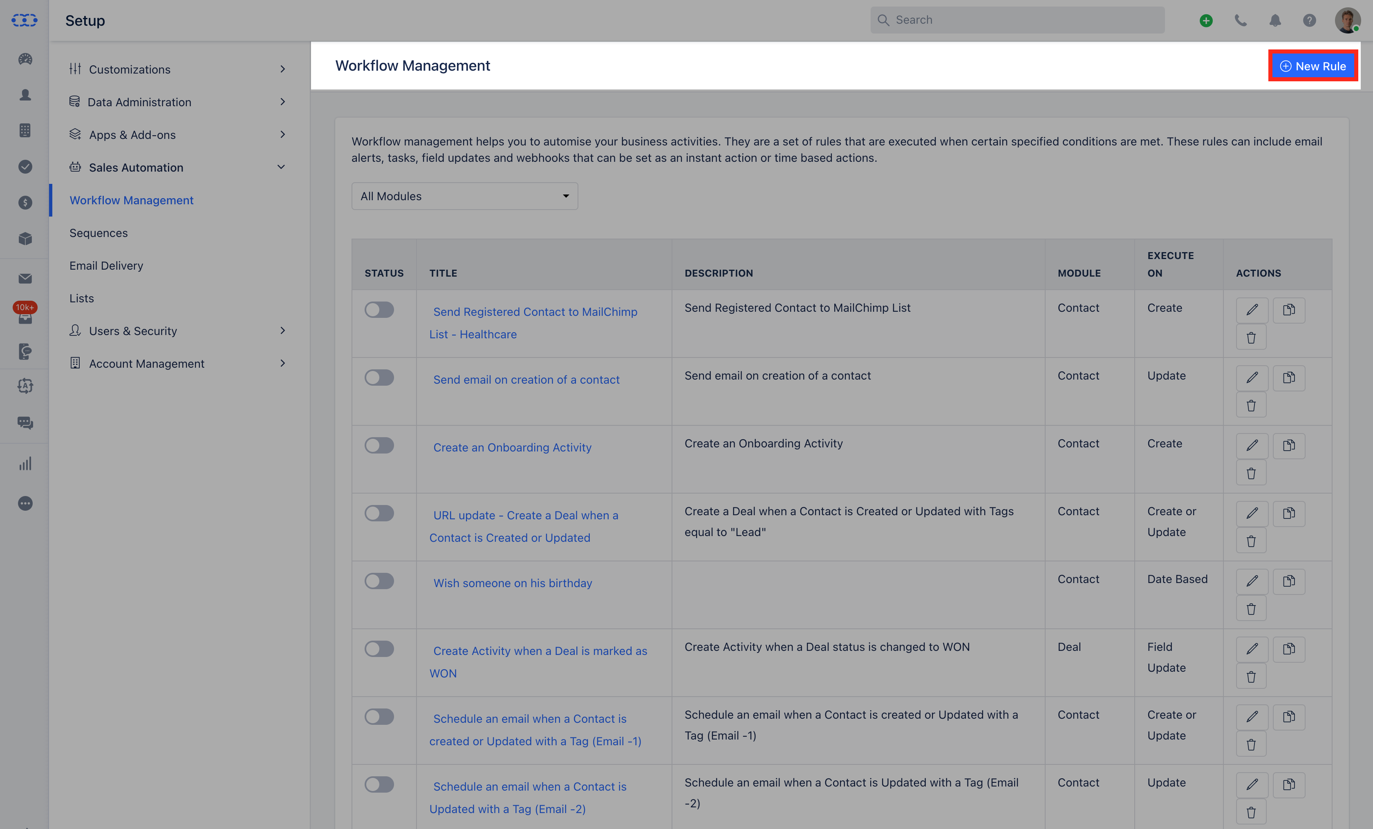1373x829 pixels.
Task: Open the notifications bell icon
Action: [x=1275, y=20]
